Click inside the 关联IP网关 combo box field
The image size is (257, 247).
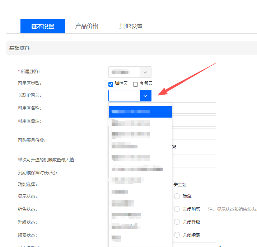tap(124, 96)
